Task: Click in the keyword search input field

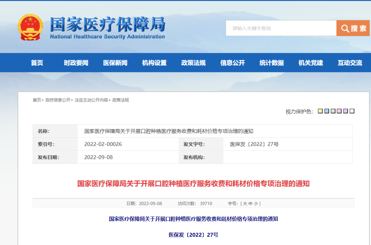Action: click(x=281, y=28)
